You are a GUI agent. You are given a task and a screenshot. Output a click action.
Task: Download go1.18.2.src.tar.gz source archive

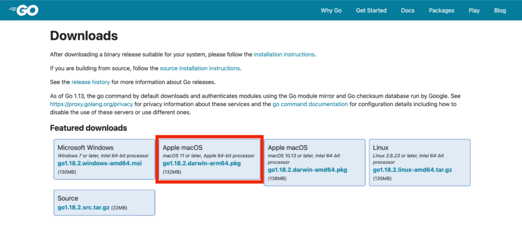point(84,207)
